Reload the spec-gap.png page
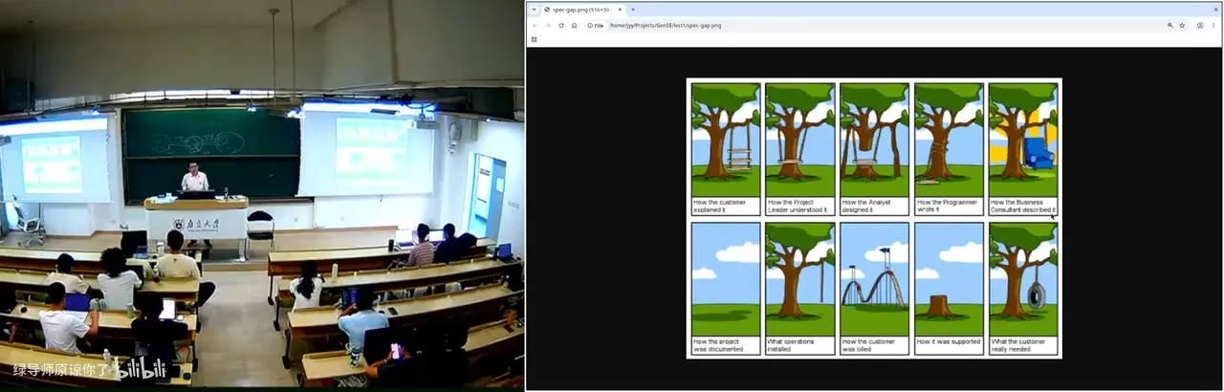This screenshot has height=392, width=1224. tap(560, 25)
